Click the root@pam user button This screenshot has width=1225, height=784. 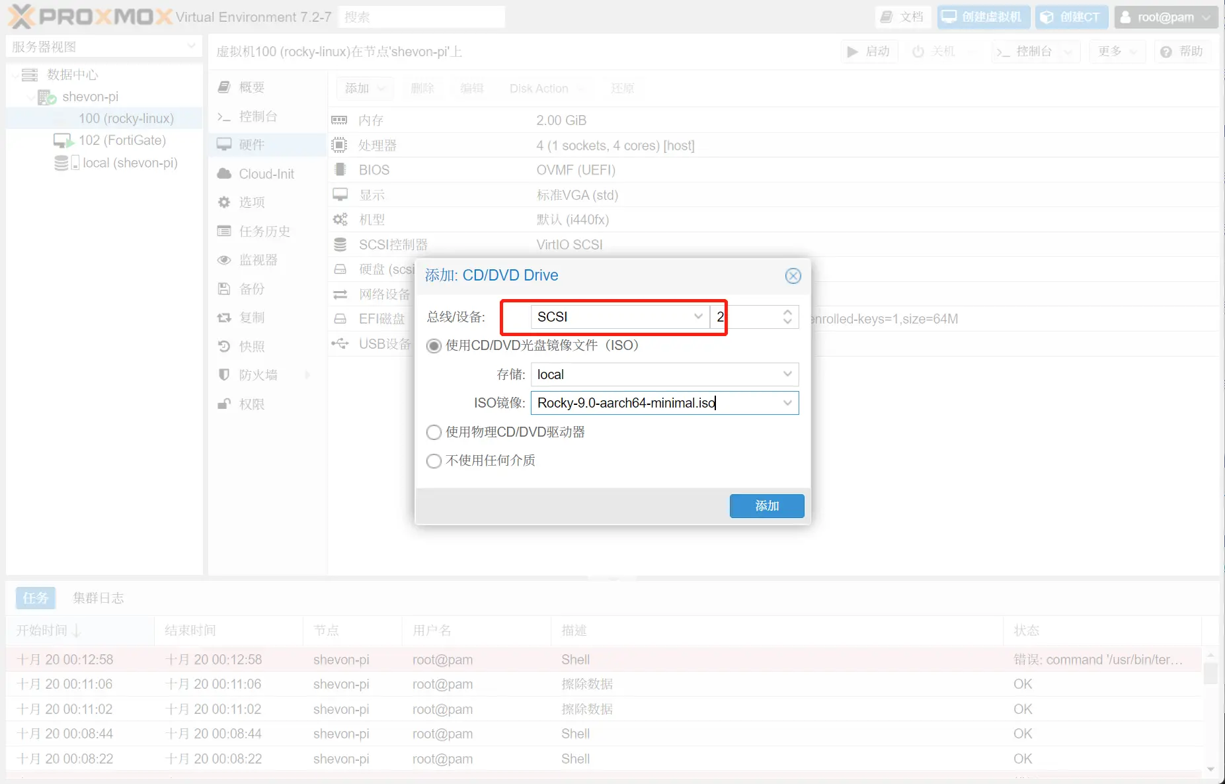click(x=1166, y=17)
